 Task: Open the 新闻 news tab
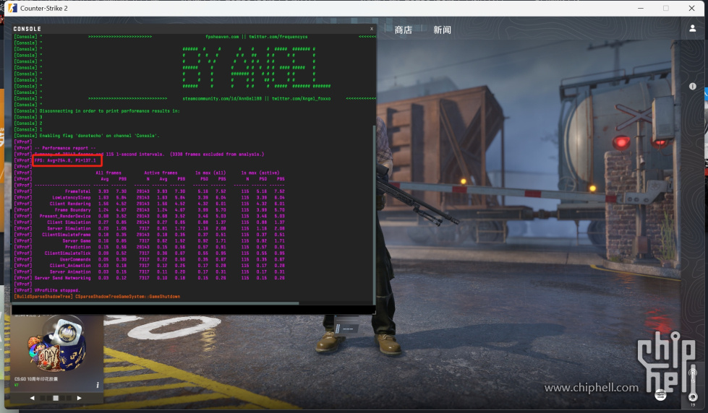click(x=442, y=30)
